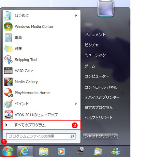Viewport: 163px width, 157px height.
Task: Open ゲーム from the right pane
Action: [90, 66]
